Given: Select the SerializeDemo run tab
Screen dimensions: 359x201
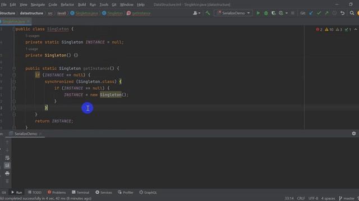Looking at the screenshot, I should pyautogui.click(x=26, y=134).
